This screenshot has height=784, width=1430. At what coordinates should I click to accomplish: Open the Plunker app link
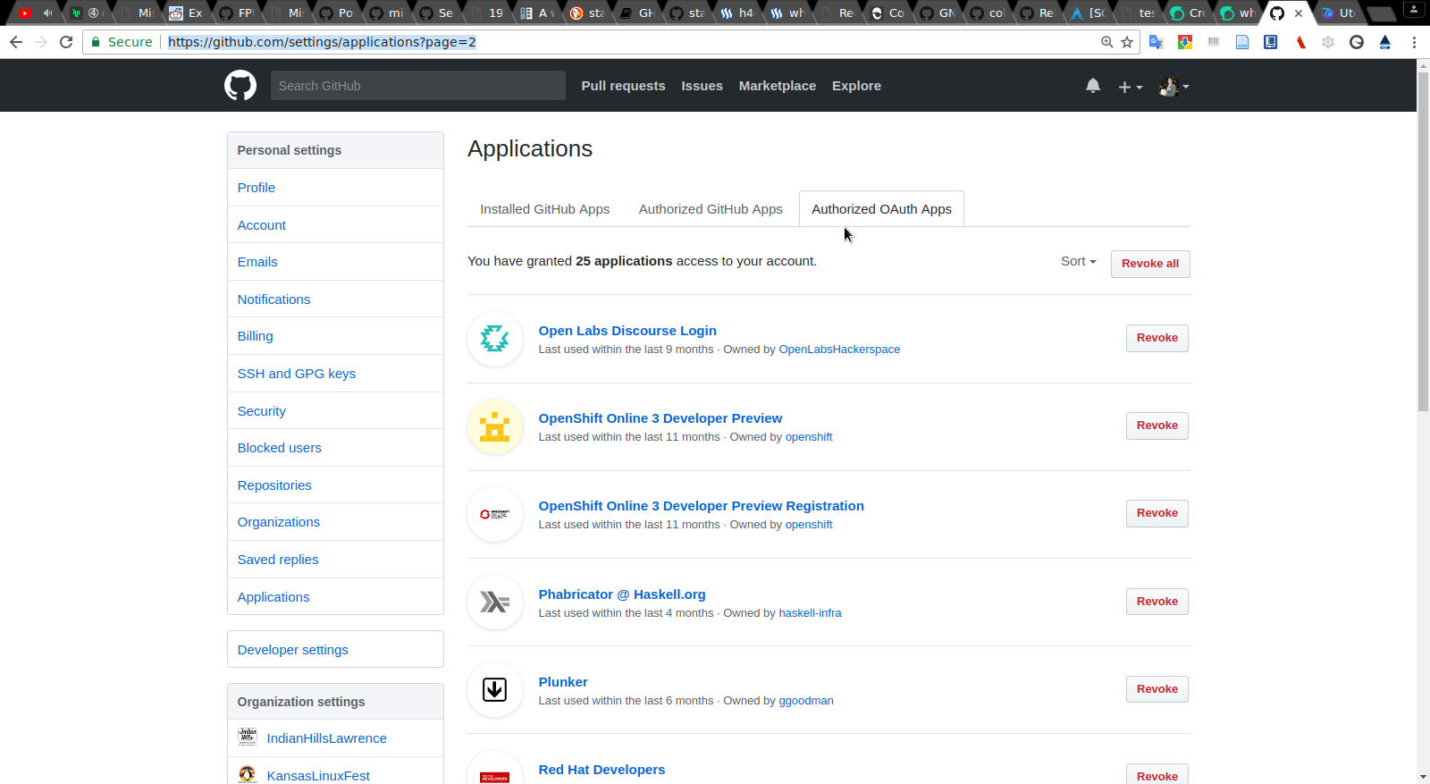(563, 682)
